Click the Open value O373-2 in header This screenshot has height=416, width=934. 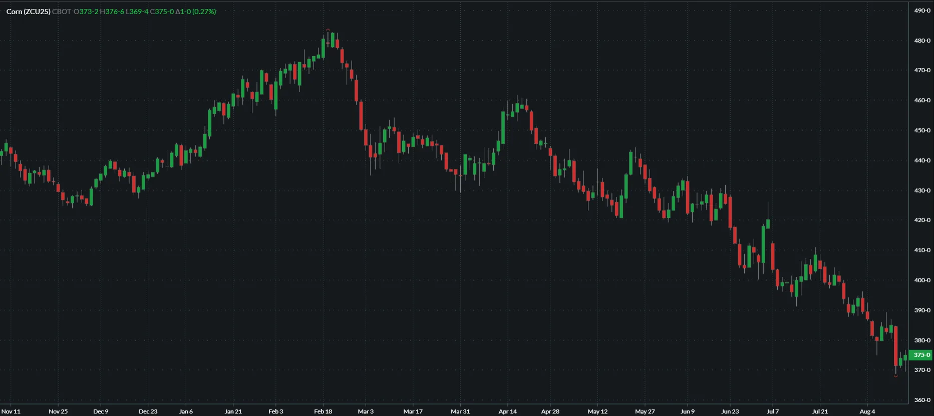tap(86, 12)
